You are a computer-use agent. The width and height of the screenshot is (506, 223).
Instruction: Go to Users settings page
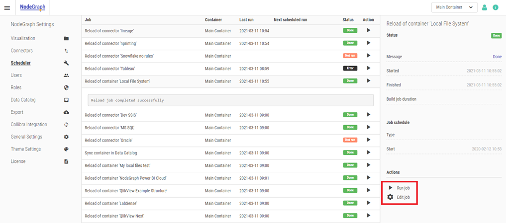click(16, 75)
